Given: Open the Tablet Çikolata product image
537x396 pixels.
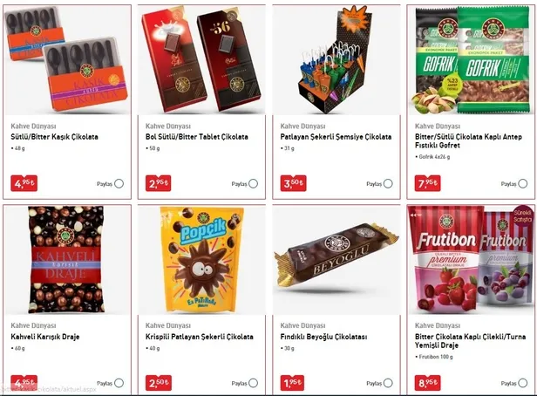Looking at the screenshot, I should (x=201, y=60).
